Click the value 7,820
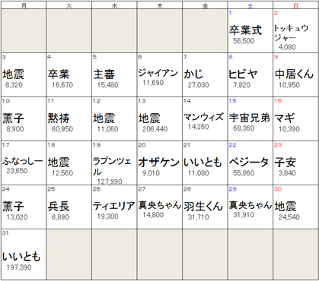 [x=242, y=85]
